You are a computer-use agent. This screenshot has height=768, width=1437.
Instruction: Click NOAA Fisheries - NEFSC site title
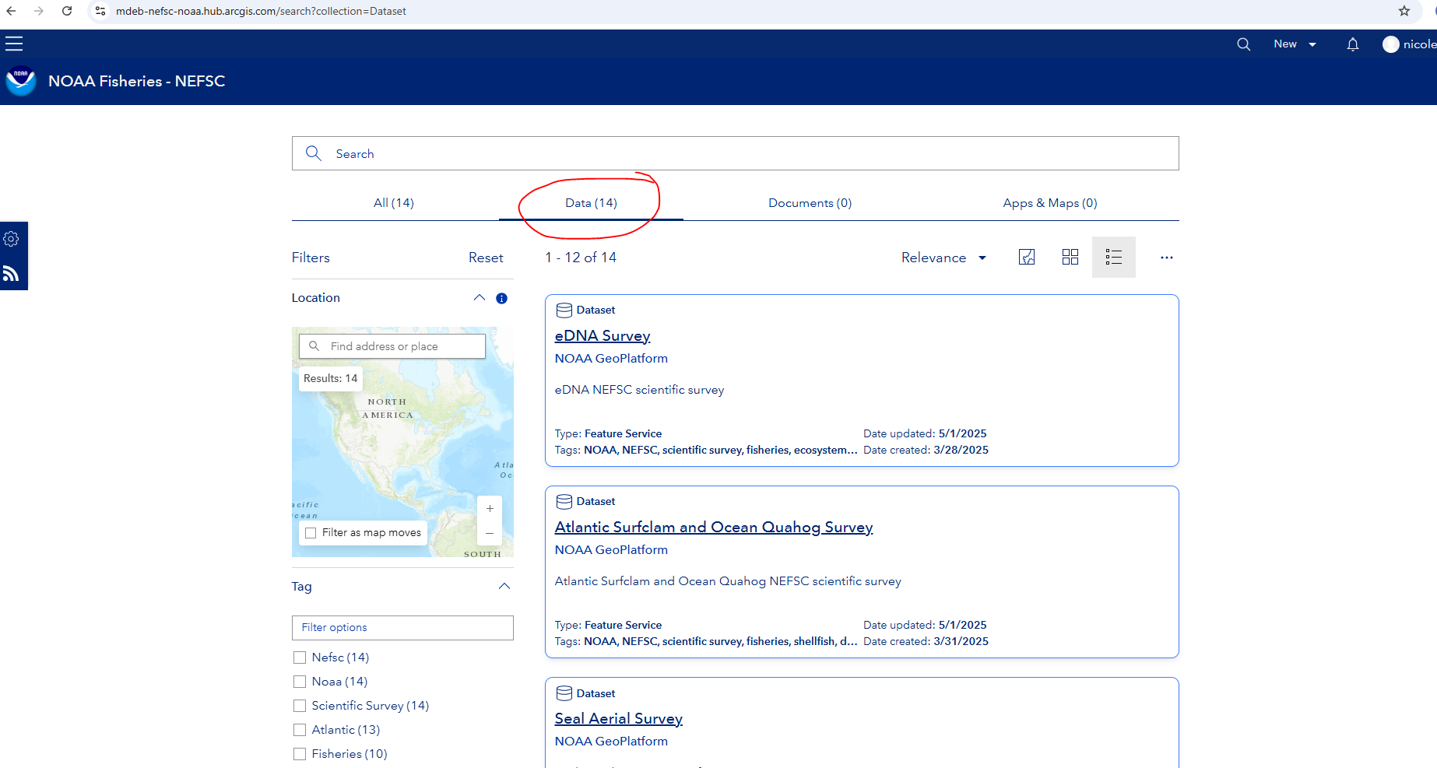click(137, 81)
